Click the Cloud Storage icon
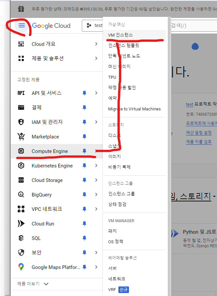 (21, 180)
